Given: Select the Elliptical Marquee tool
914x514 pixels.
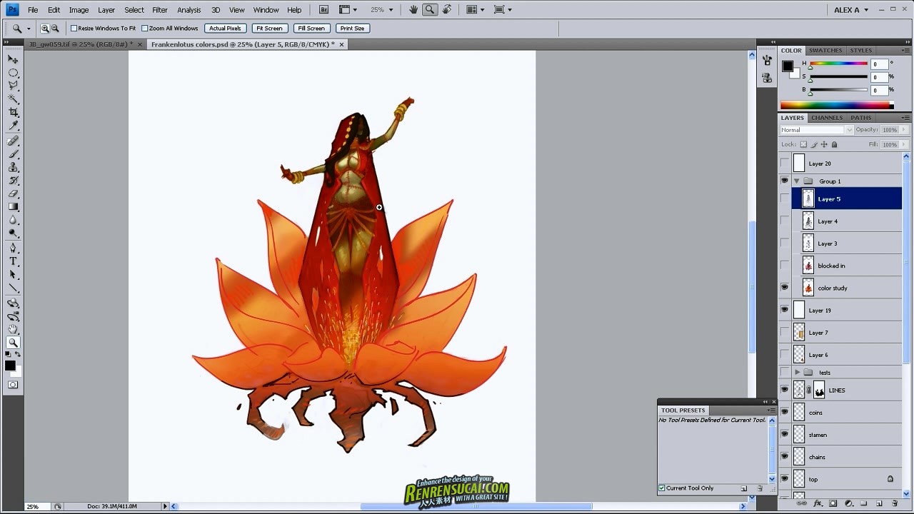Looking at the screenshot, I should tap(13, 73).
